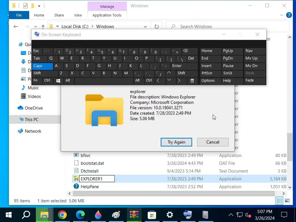Image resolution: width=296 pixels, height=222 pixels.
Task: Toggle the Fn key on the On-Screen Keyboard
Action: pos(37,80)
